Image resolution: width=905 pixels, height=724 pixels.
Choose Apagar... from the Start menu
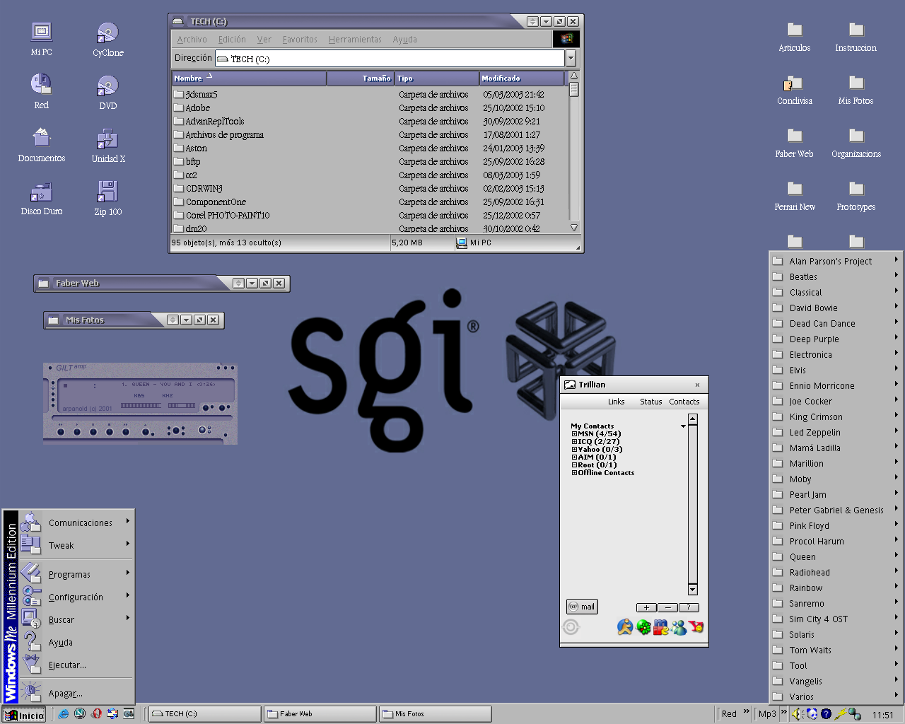[76, 693]
